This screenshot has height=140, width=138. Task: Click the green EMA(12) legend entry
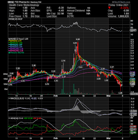[x=15, y=43]
